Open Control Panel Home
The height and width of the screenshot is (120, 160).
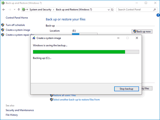point(17,18)
